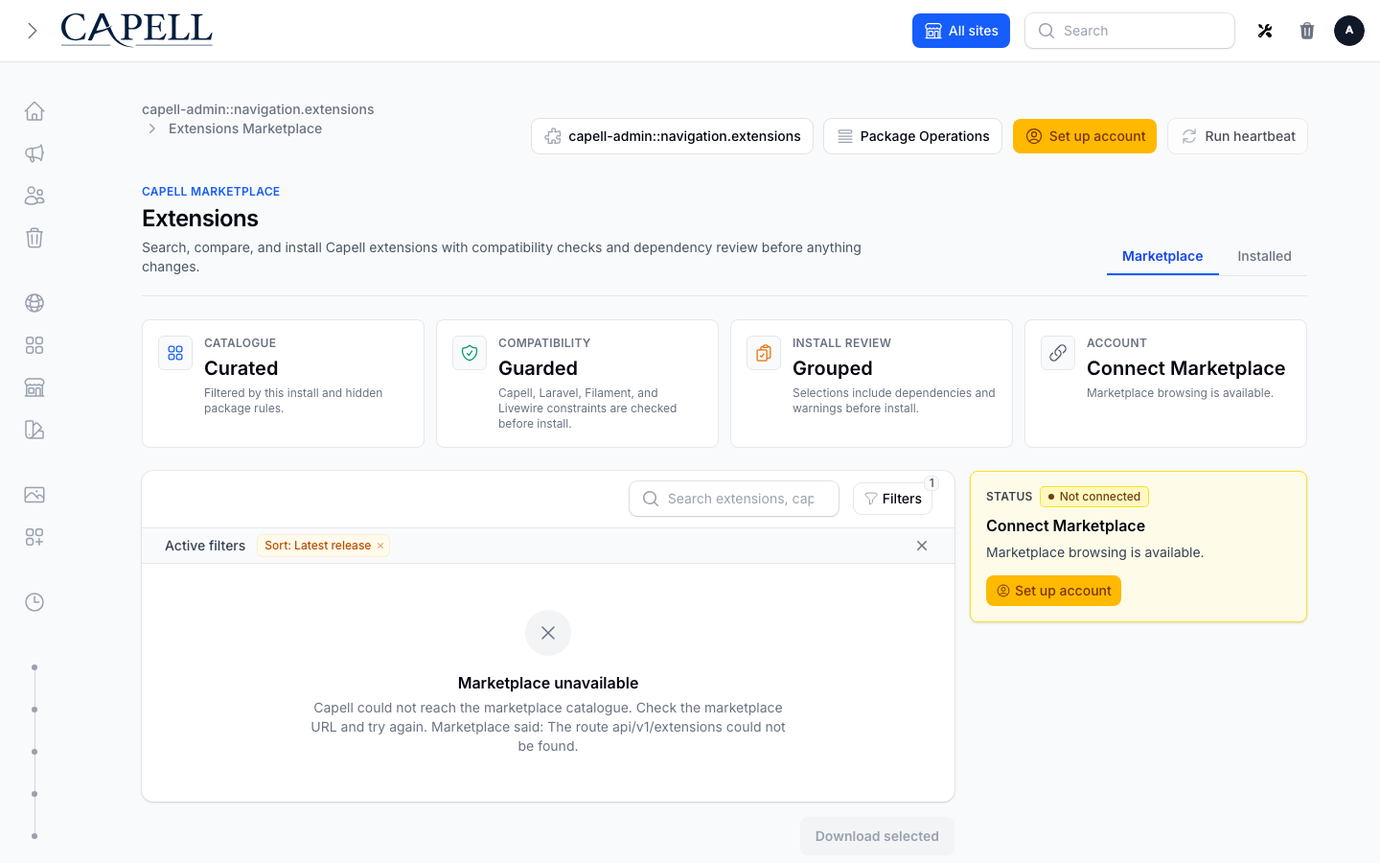Viewport: 1380px width, 863px height.
Task: Open the add-widget sidebar icon
Action: (34, 537)
